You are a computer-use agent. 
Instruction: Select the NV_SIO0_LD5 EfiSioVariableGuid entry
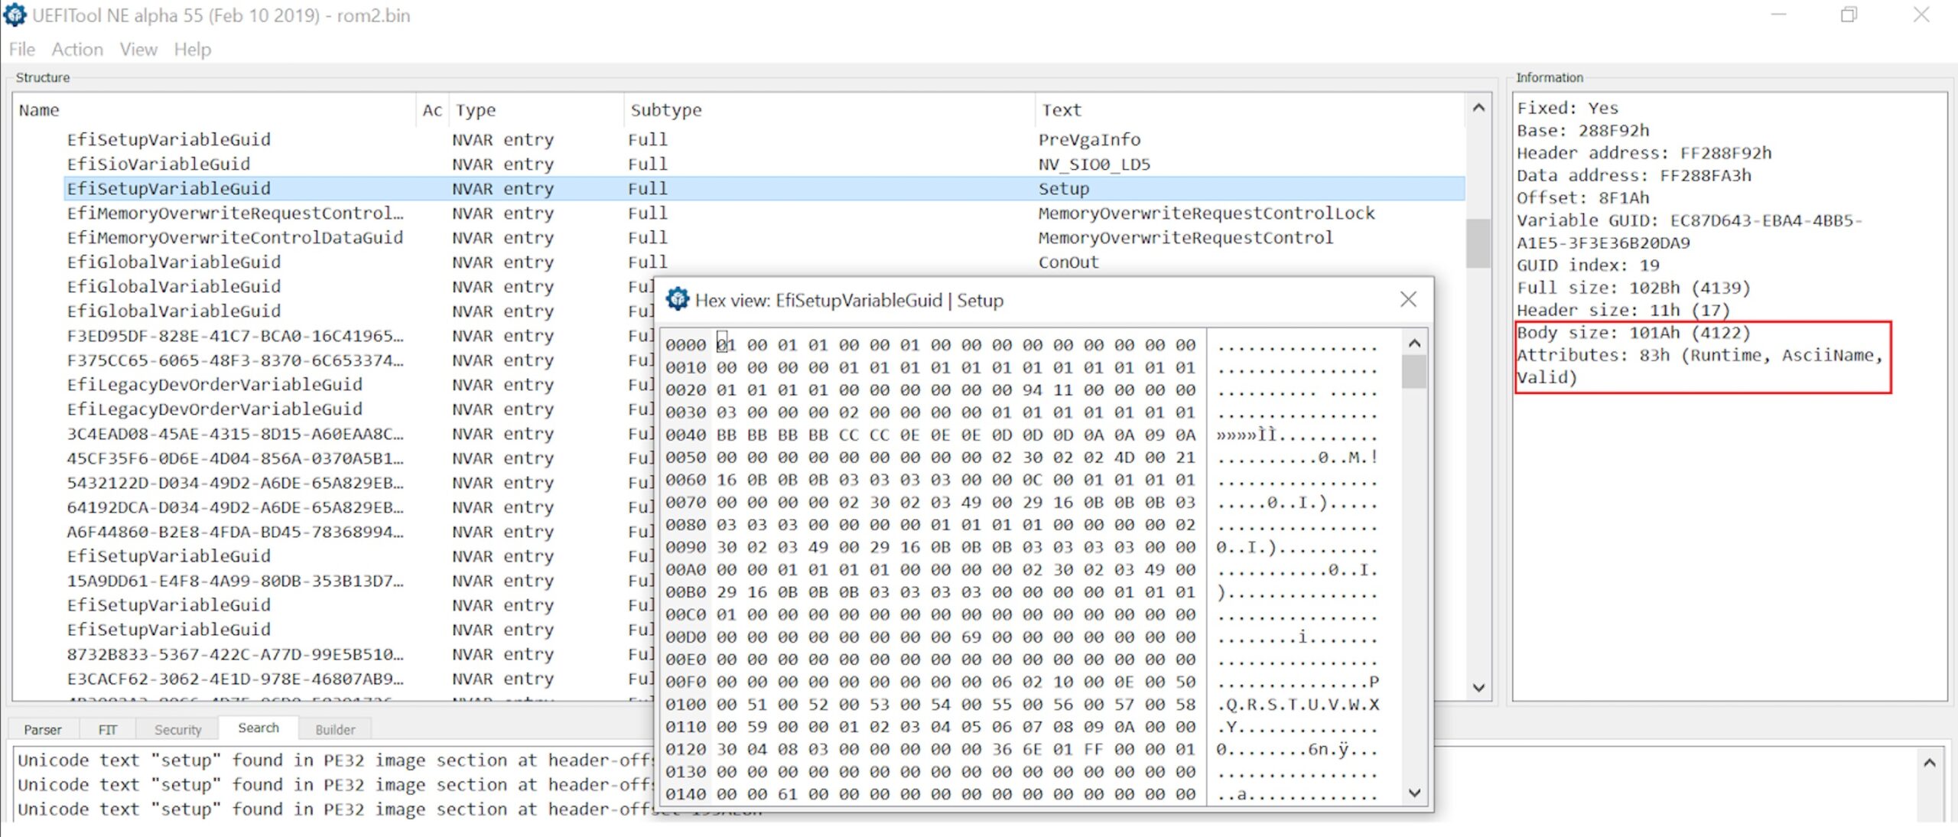158,164
